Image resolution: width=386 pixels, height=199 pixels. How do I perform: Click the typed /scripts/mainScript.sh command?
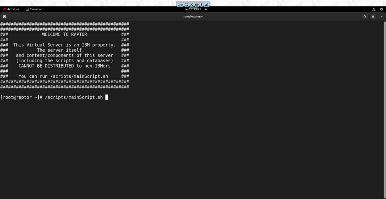pos(74,97)
